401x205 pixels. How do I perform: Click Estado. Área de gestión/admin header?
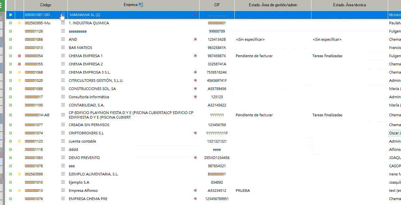pyautogui.click(x=273, y=5)
